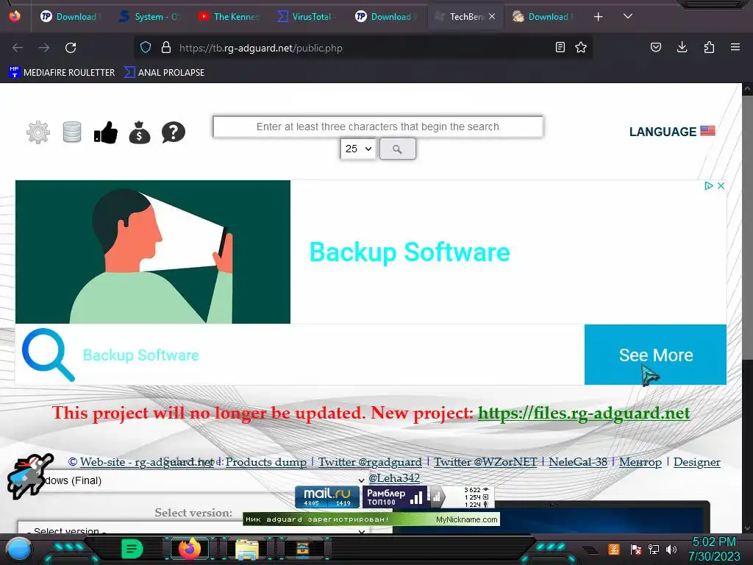This screenshot has height=565, width=753.
Task: Open the File Explorer taskbar icon
Action: coord(247,549)
